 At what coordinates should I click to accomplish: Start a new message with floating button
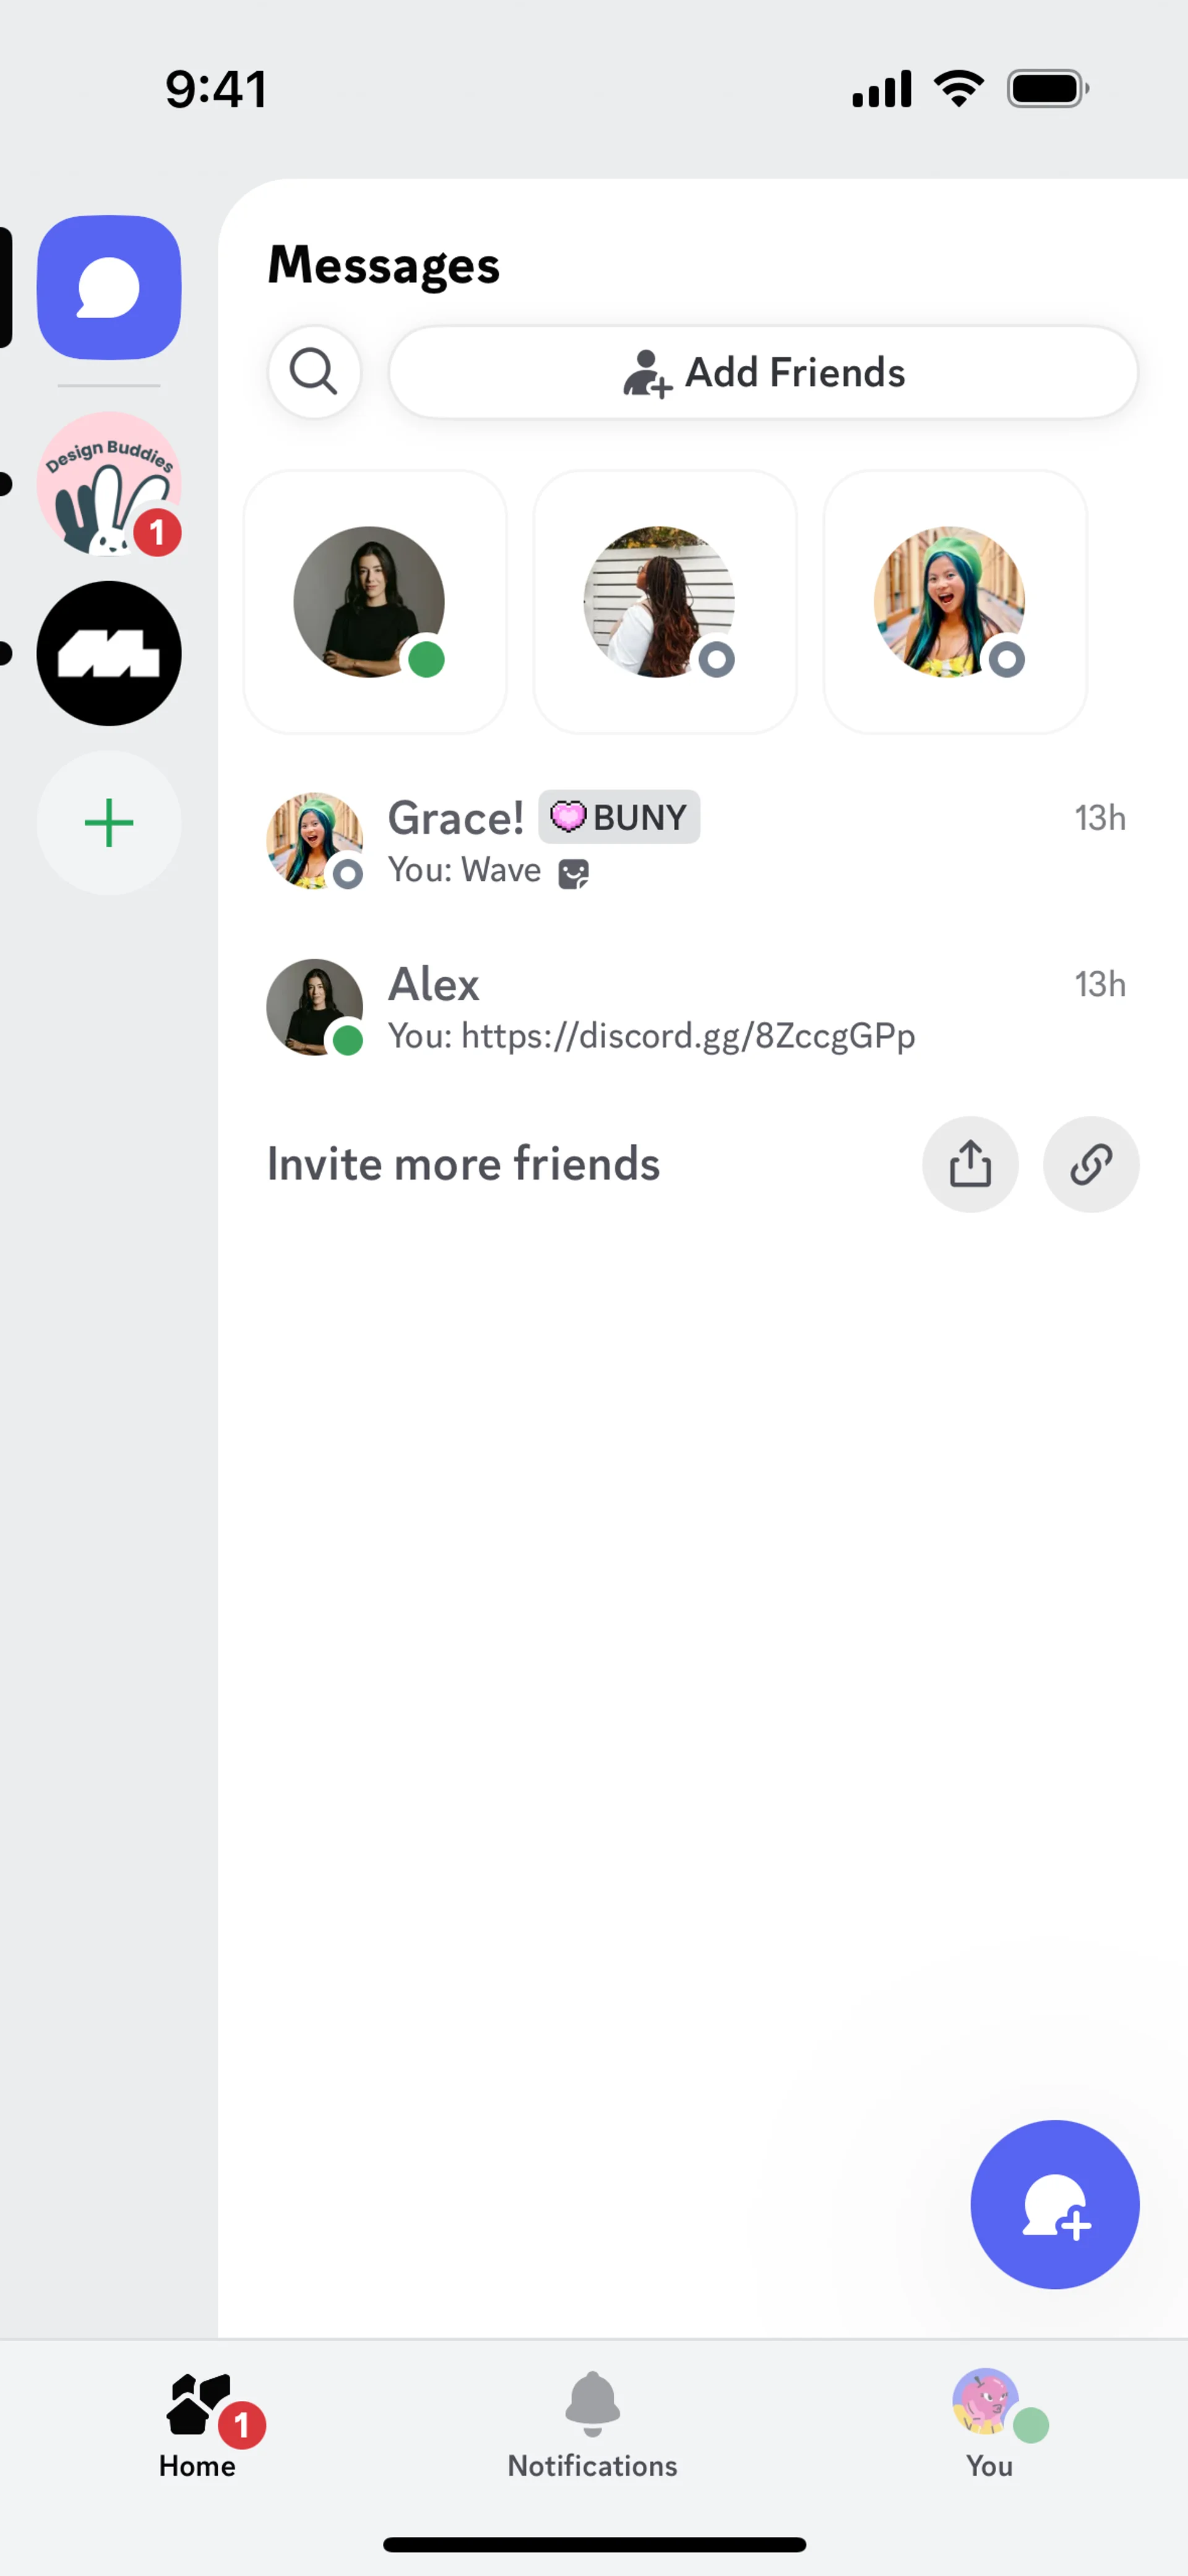click(x=1054, y=2204)
